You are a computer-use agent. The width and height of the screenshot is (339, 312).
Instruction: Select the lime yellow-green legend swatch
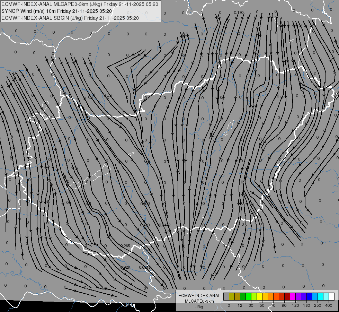(x=254, y=296)
